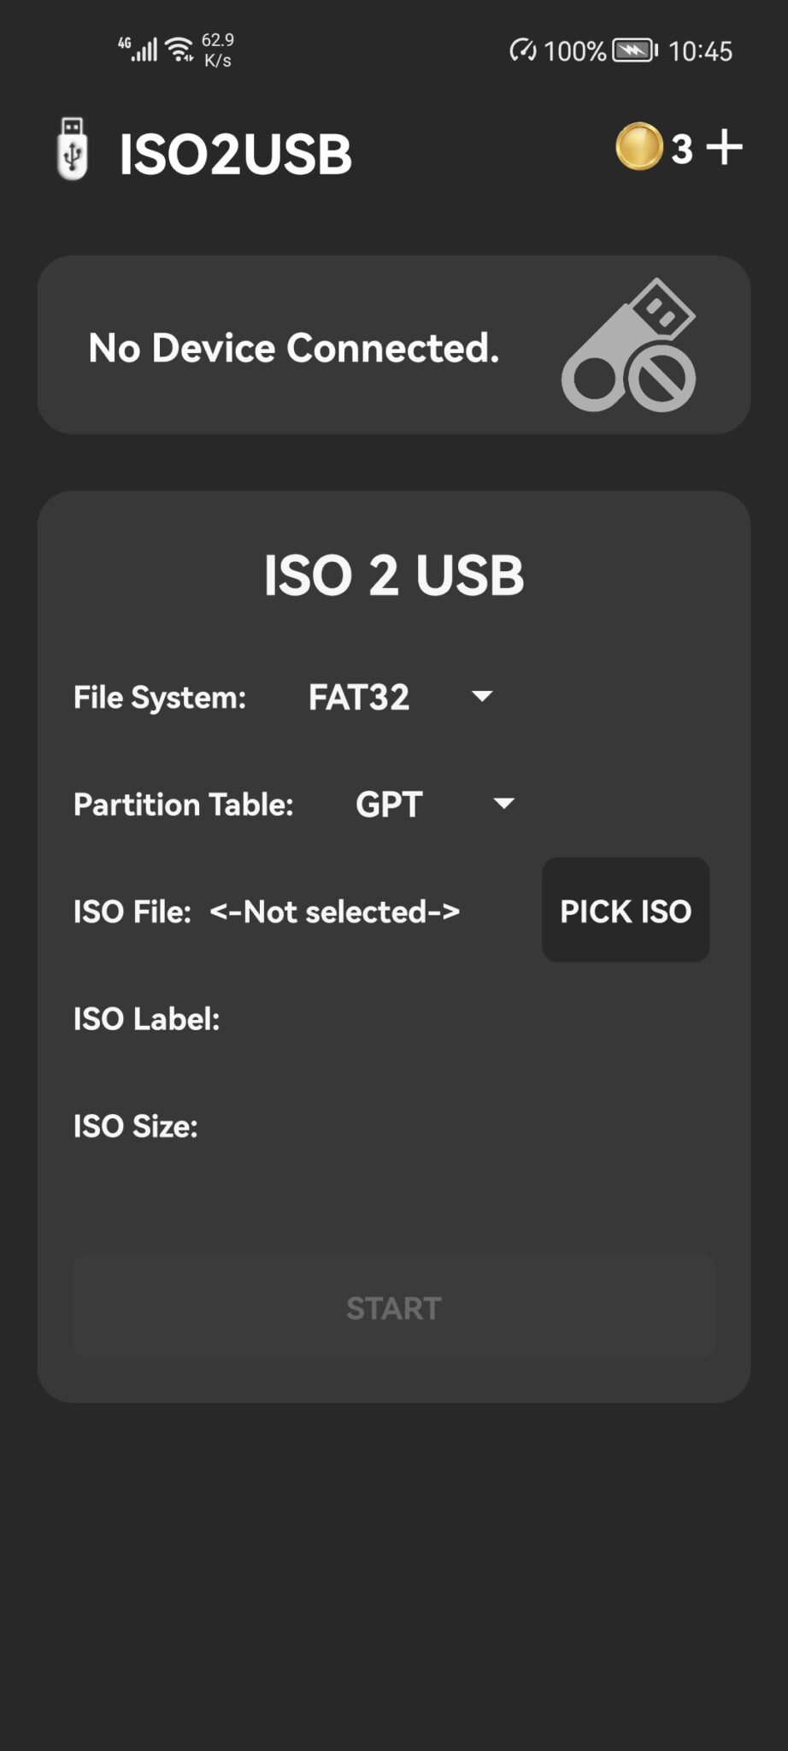Expand the arrow next to FAT32
The width and height of the screenshot is (788, 1751).
coord(479,697)
